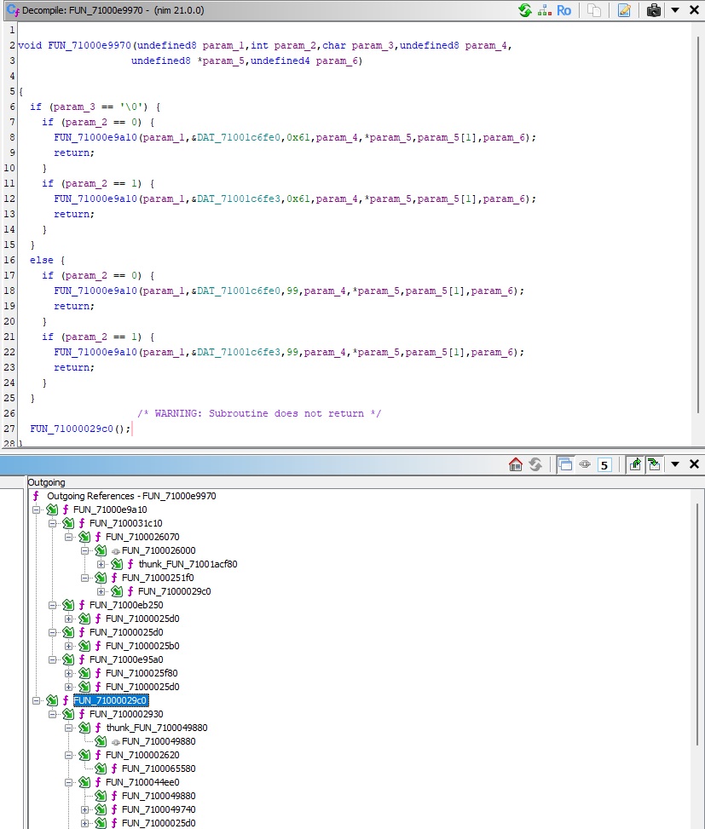This screenshot has height=829, width=705.
Task: Click the 0x61 constant on code line 12
Action: click(298, 199)
